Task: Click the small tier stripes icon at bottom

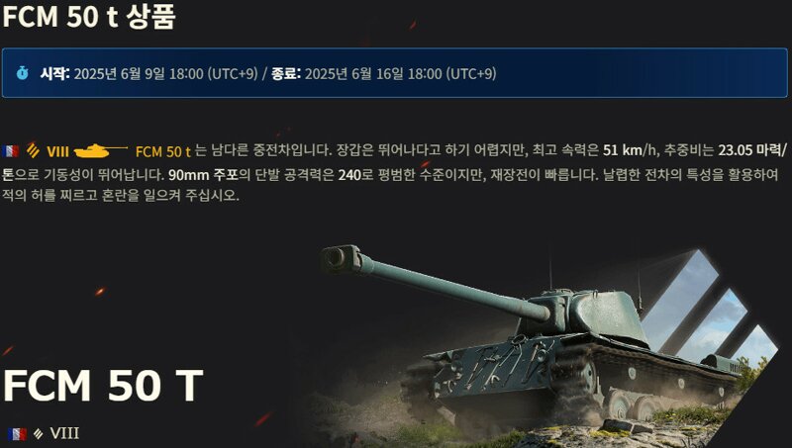Action: coord(39,433)
